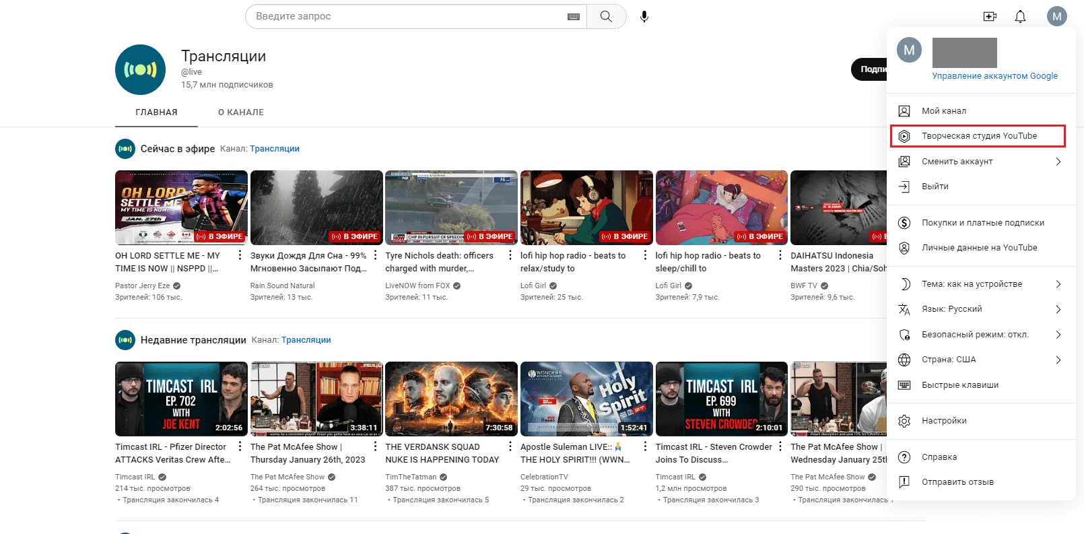Screen dimensions: 1084x534
Task: Switch to ГЛАВНАЯ tab
Action: [x=156, y=112]
